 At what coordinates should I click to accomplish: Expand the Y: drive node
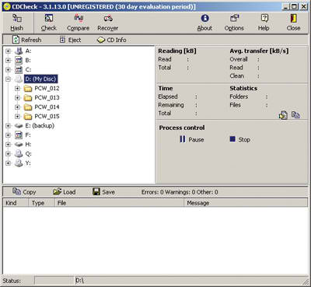8,163
